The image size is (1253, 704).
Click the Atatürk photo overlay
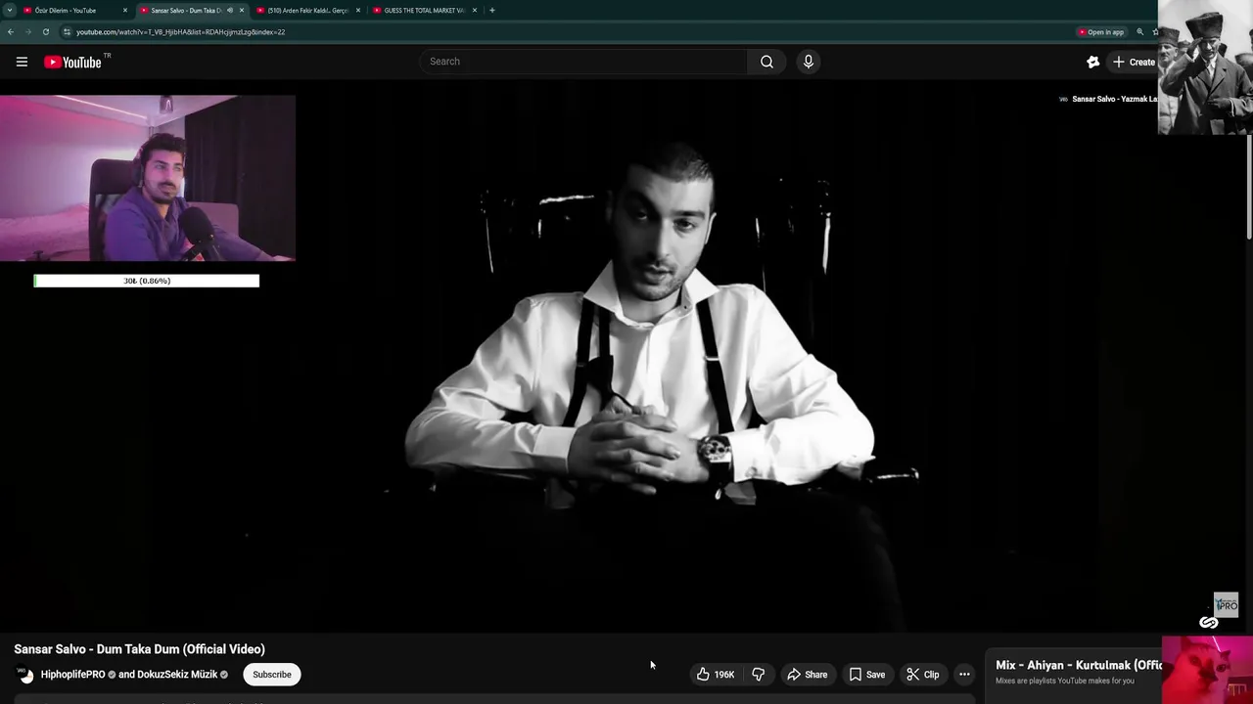pyautogui.click(x=1205, y=67)
